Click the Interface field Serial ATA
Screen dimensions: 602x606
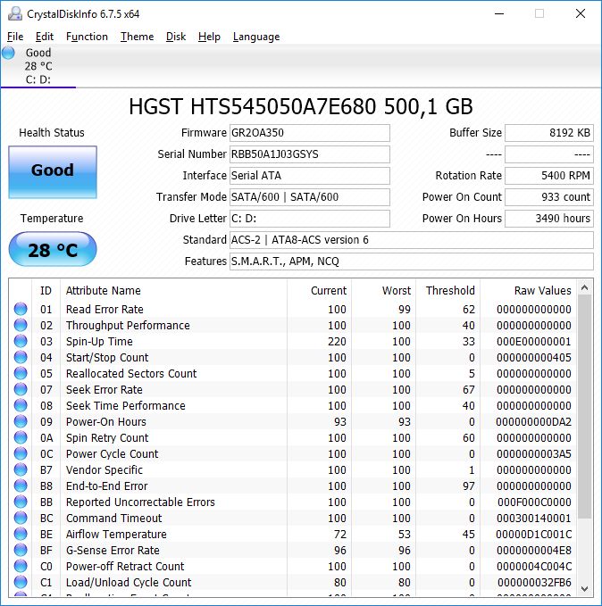click(310, 176)
